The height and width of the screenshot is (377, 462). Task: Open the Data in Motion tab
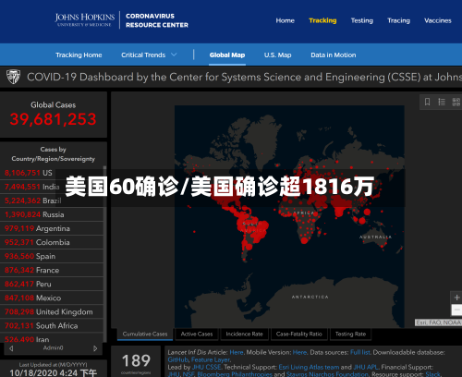(334, 55)
